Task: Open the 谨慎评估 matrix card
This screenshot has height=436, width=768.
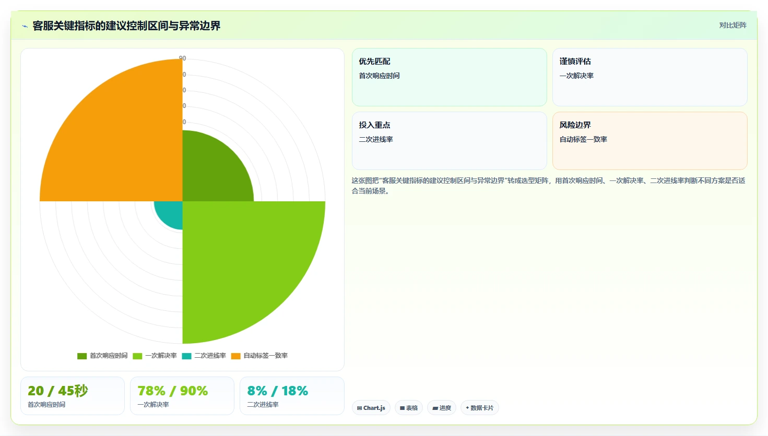Action: 649,77
